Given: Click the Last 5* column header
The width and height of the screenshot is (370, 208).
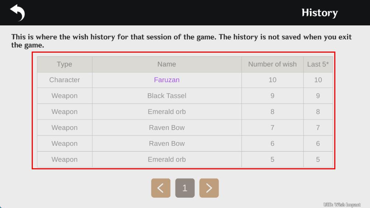Looking at the screenshot, I should [x=318, y=64].
